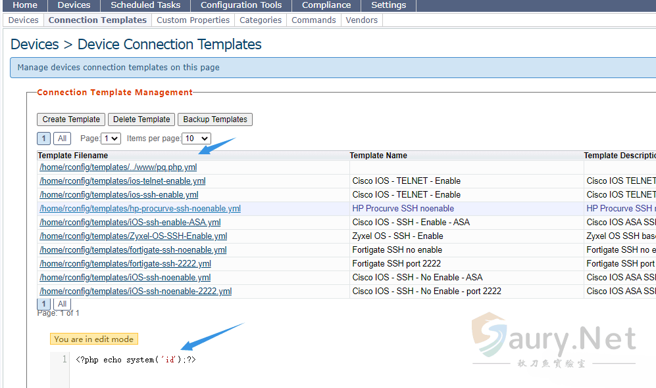The width and height of the screenshot is (656, 388).
Task: Go to the Commands tab
Action: coord(313,20)
